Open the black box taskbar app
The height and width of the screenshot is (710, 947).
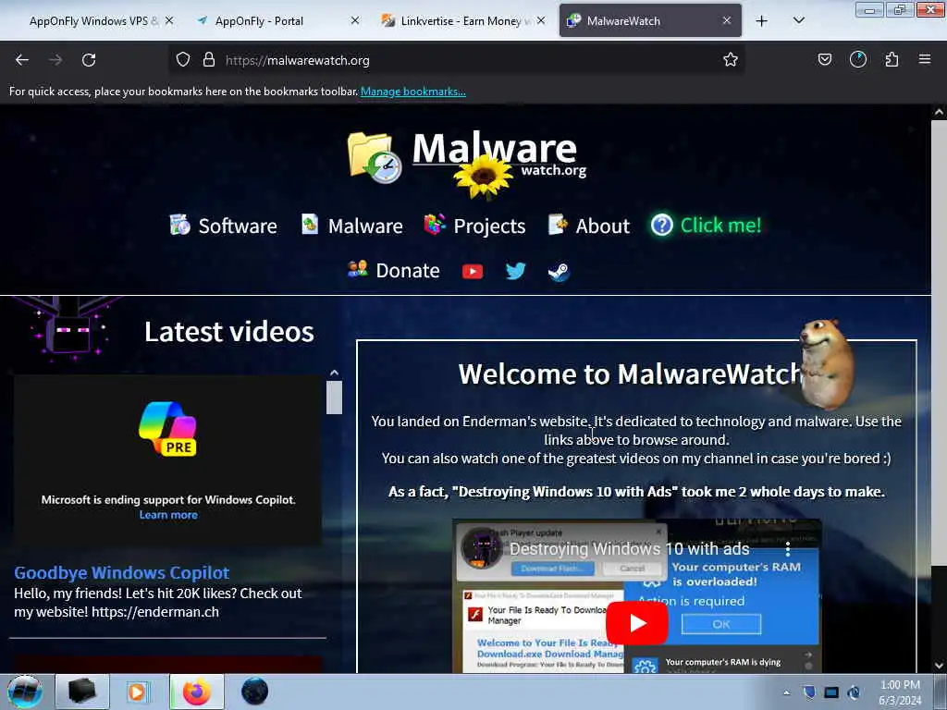coord(82,692)
